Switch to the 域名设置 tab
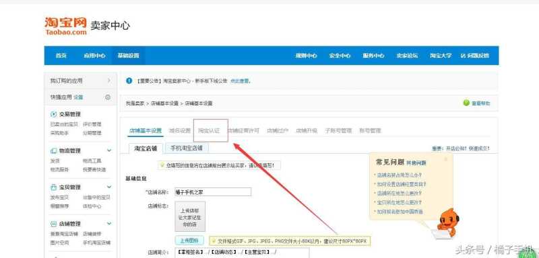The height and width of the screenshot is (258, 539). coord(180,130)
